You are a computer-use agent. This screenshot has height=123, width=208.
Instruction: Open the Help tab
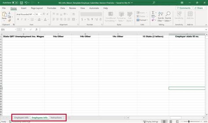[x=106, y=8]
